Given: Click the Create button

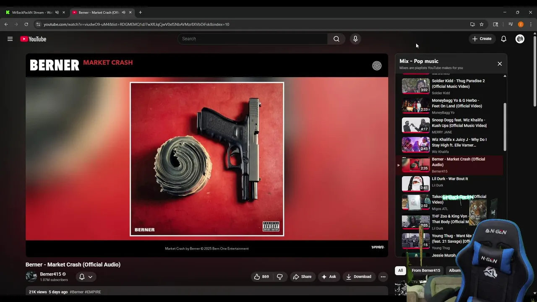Looking at the screenshot, I should click(x=482, y=39).
